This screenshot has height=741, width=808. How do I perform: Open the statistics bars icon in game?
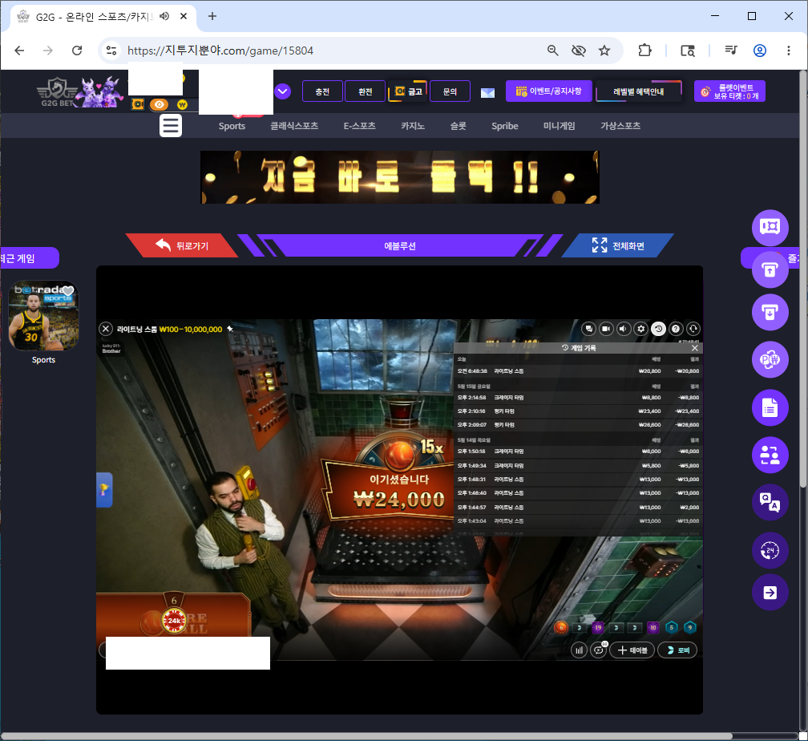point(579,650)
